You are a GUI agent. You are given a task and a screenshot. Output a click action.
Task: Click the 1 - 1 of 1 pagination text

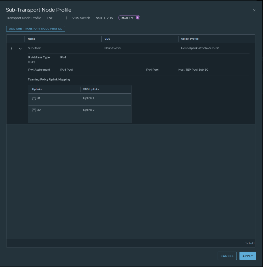click(x=250, y=243)
